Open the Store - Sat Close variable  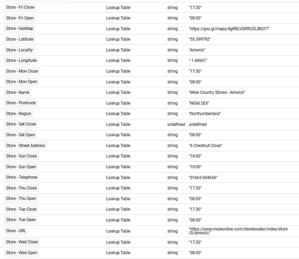21,124
